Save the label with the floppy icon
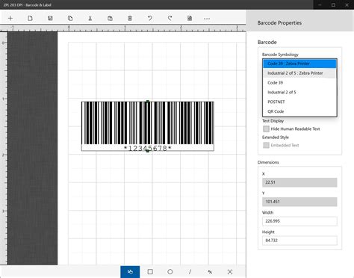This screenshot has width=354, height=278. point(50,18)
